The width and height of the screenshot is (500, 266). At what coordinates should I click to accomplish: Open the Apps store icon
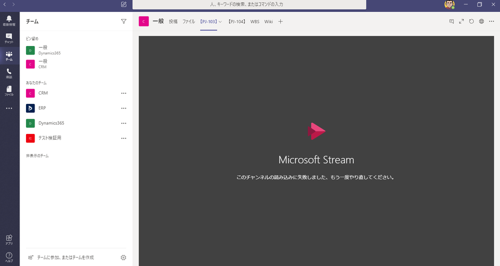click(9, 239)
